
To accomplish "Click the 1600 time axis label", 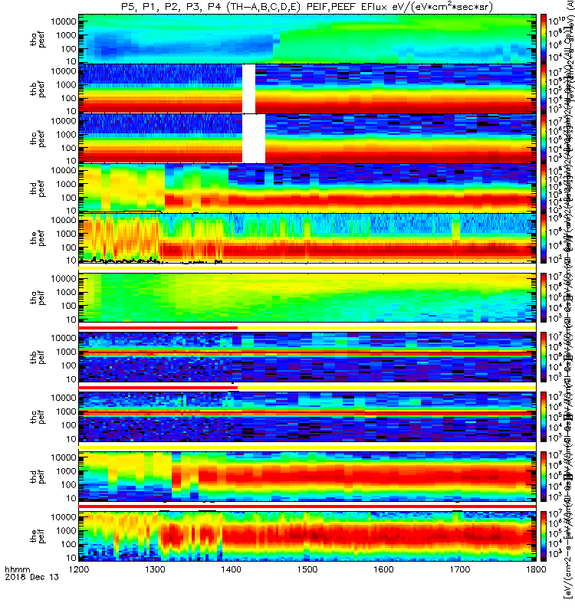I will point(383,569).
